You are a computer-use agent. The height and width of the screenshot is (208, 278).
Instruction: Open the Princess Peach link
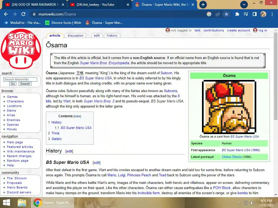(139, 175)
